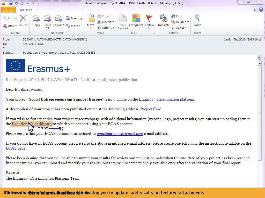Click the Next Item down arrow

(x=33, y=3)
